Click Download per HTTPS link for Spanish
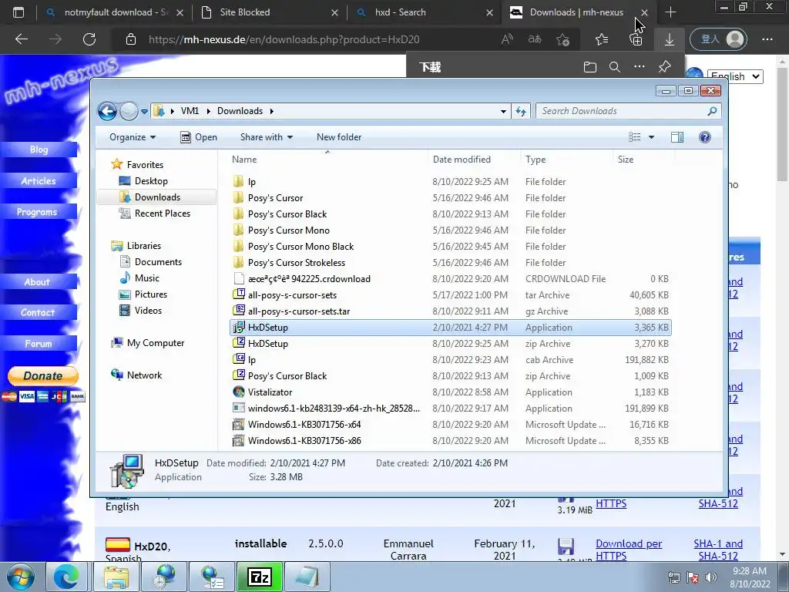Image resolution: width=789 pixels, height=592 pixels. pyautogui.click(x=629, y=550)
